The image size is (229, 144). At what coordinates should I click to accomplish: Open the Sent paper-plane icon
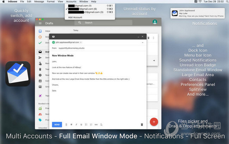(x=40, y=58)
